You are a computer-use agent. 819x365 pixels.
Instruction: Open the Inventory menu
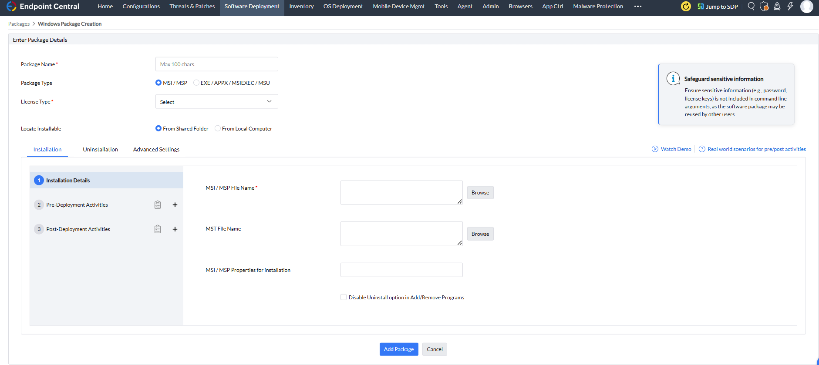pyautogui.click(x=301, y=7)
